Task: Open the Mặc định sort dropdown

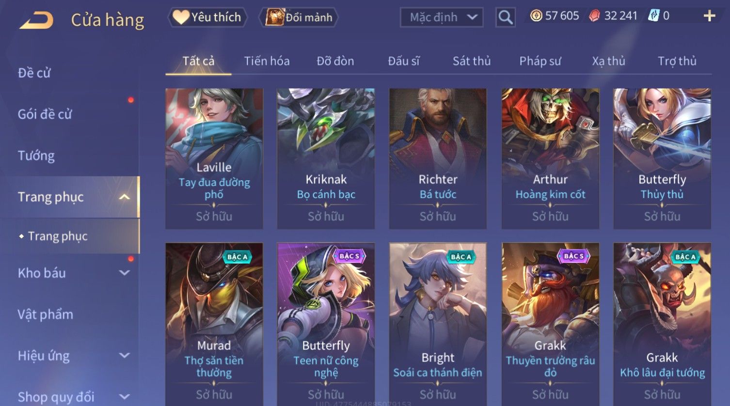Action: tap(442, 17)
